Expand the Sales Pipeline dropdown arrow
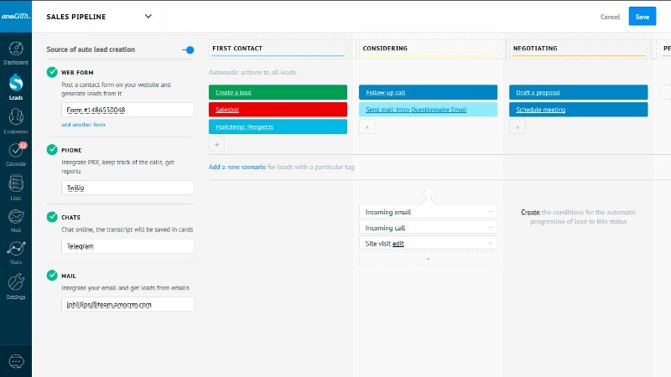671x377 pixels. click(148, 16)
